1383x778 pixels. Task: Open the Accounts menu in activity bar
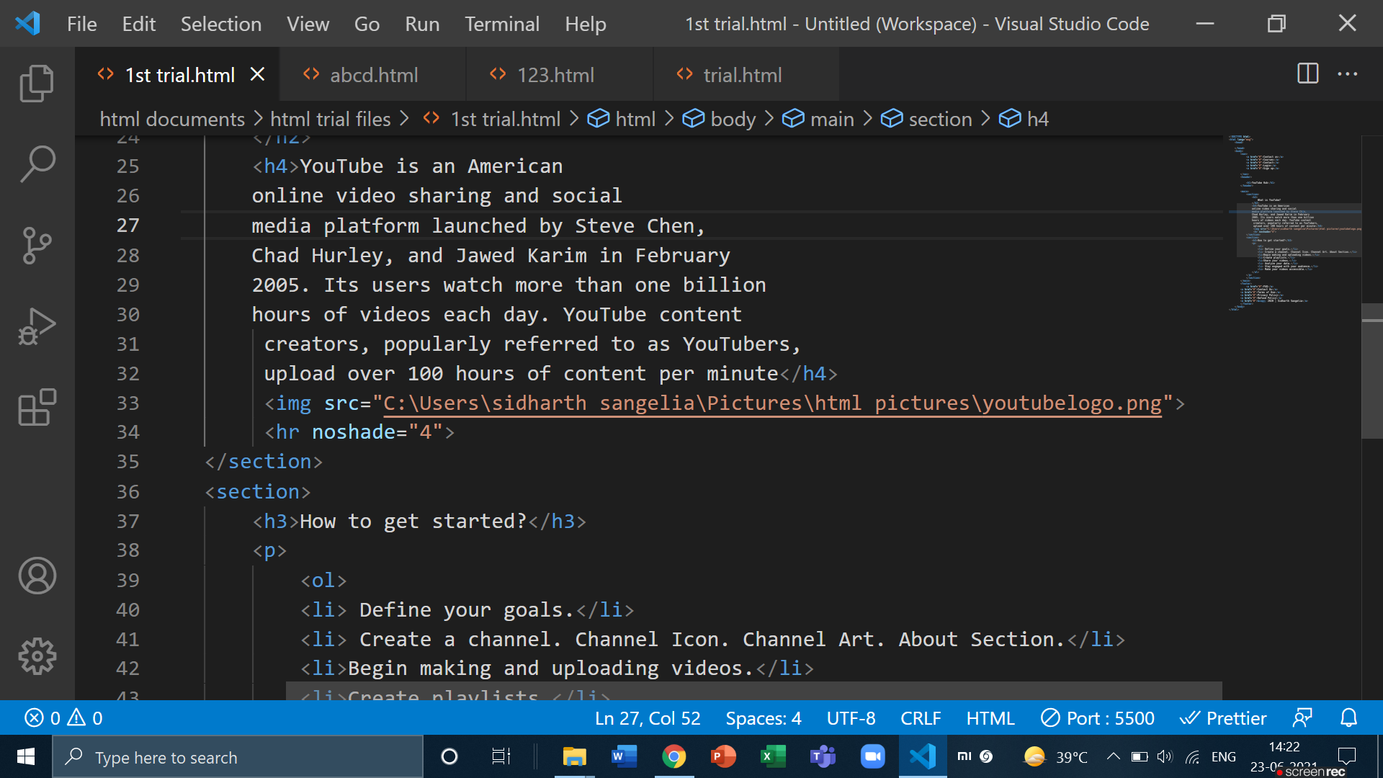[x=37, y=576]
